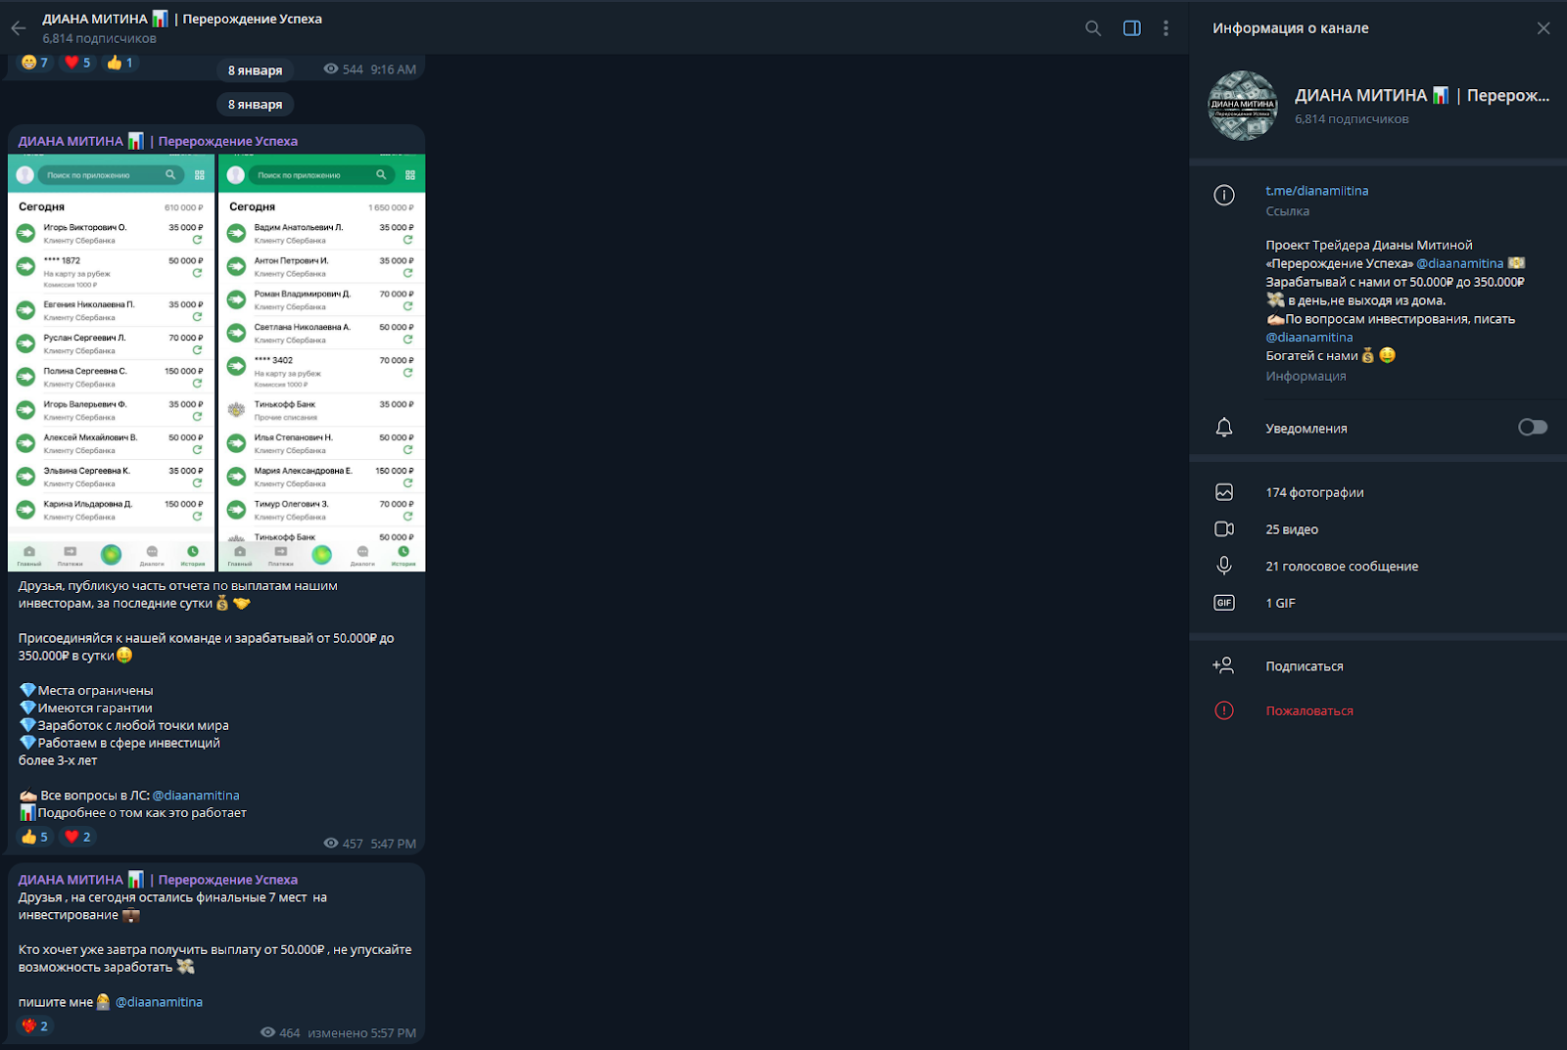Screen dimensions: 1567x1050
Task: Click the Информация label in the description
Action: 1306,377
